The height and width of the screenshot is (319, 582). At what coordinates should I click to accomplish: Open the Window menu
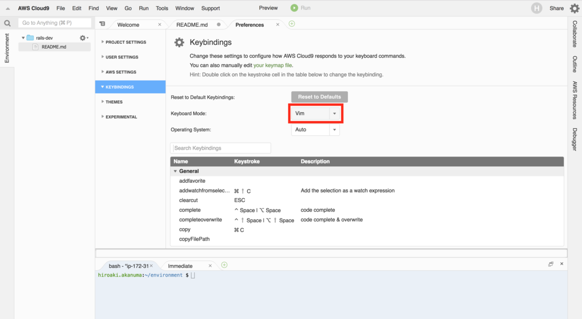point(185,8)
